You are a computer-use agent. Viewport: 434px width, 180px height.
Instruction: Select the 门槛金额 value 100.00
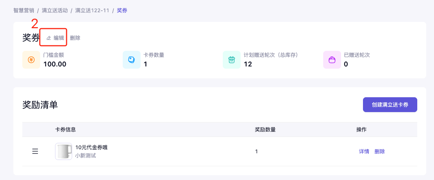pos(55,64)
